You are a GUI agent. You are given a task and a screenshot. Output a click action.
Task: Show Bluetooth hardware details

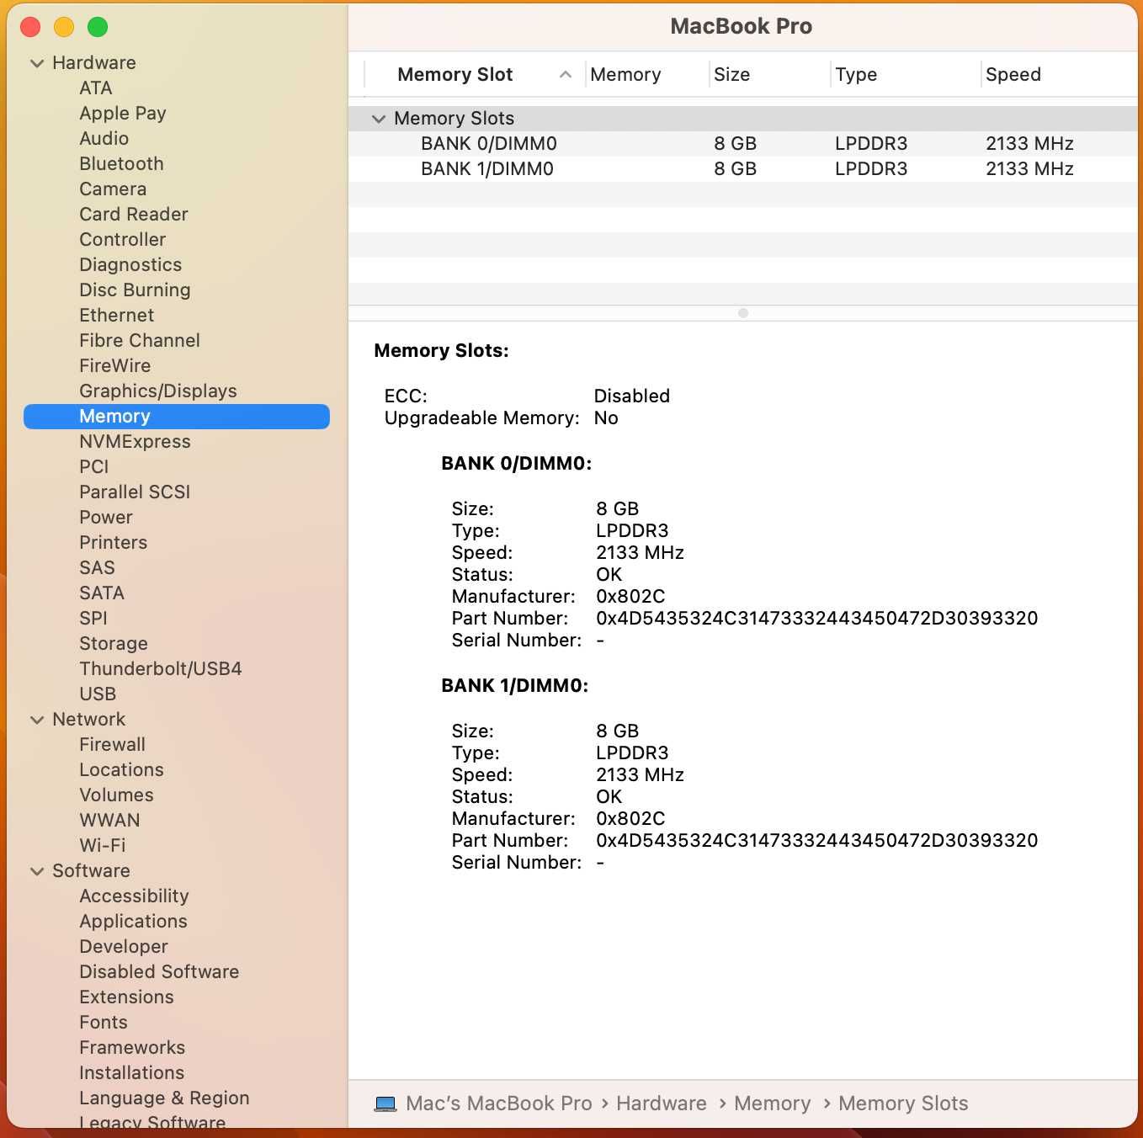[121, 164]
